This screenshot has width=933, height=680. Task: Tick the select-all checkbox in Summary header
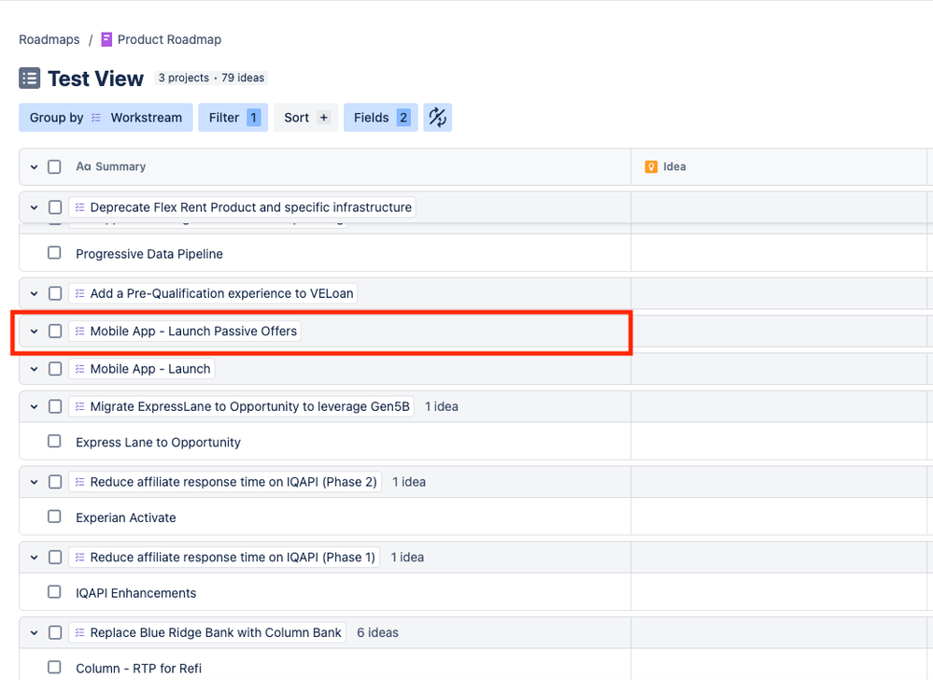(54, 166)
